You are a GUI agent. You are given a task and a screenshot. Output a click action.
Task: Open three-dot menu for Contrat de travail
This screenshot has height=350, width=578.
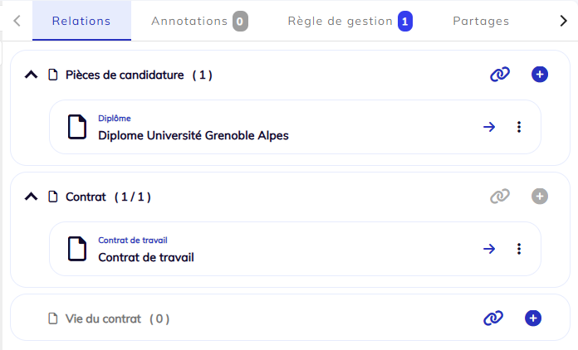pos(519,249)
